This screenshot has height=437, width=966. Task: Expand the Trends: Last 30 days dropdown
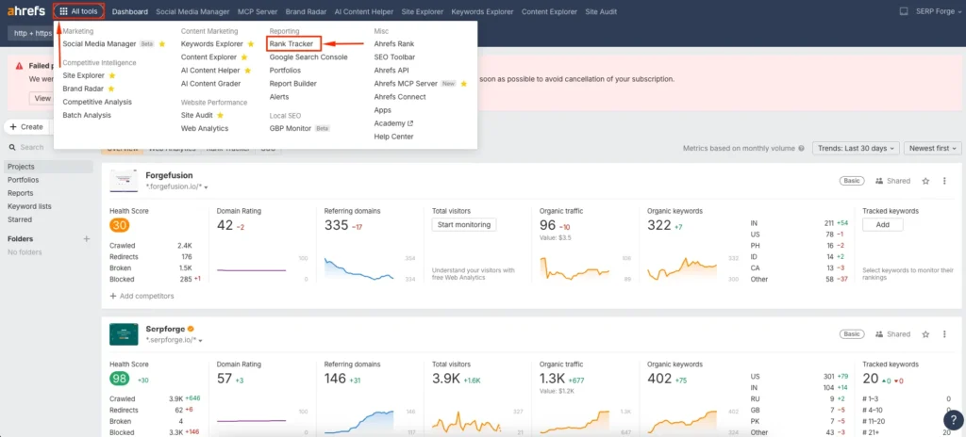(x=854, y=148)
